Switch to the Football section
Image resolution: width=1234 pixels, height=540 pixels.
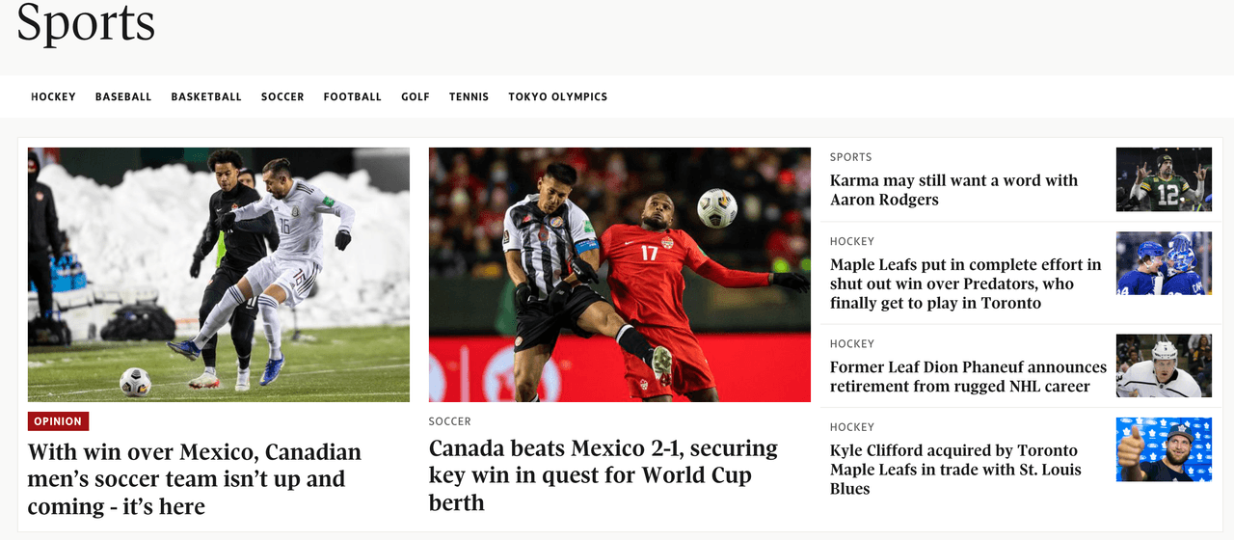click(x=353, y=96)
